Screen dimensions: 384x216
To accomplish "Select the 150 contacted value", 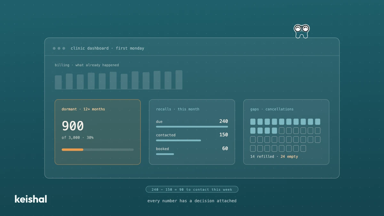I will [x=224, y=135].
